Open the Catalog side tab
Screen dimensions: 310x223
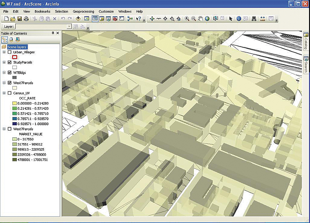306,42
